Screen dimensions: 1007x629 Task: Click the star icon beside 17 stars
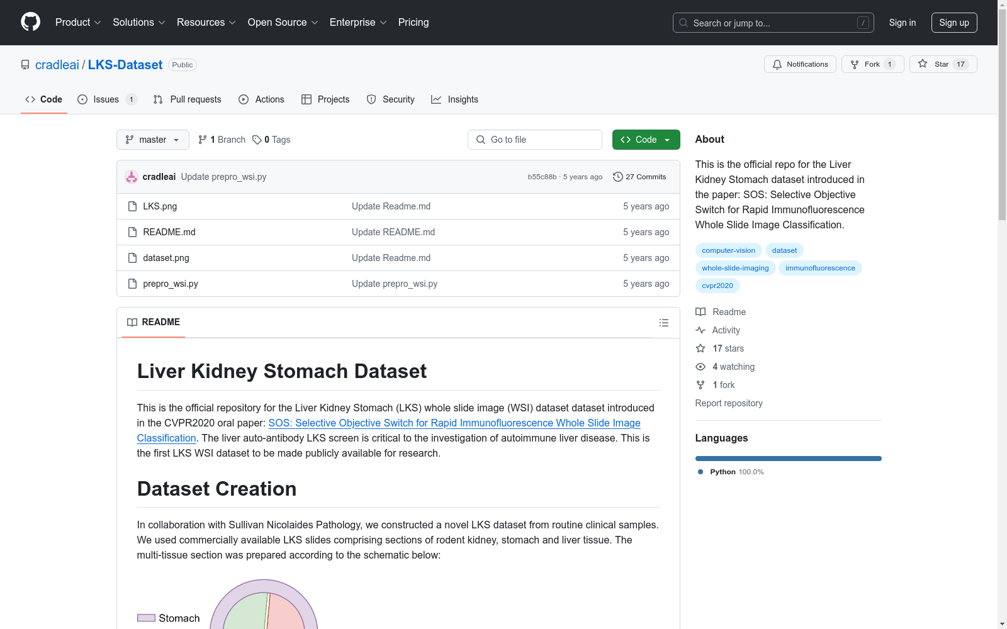[700, 348]
